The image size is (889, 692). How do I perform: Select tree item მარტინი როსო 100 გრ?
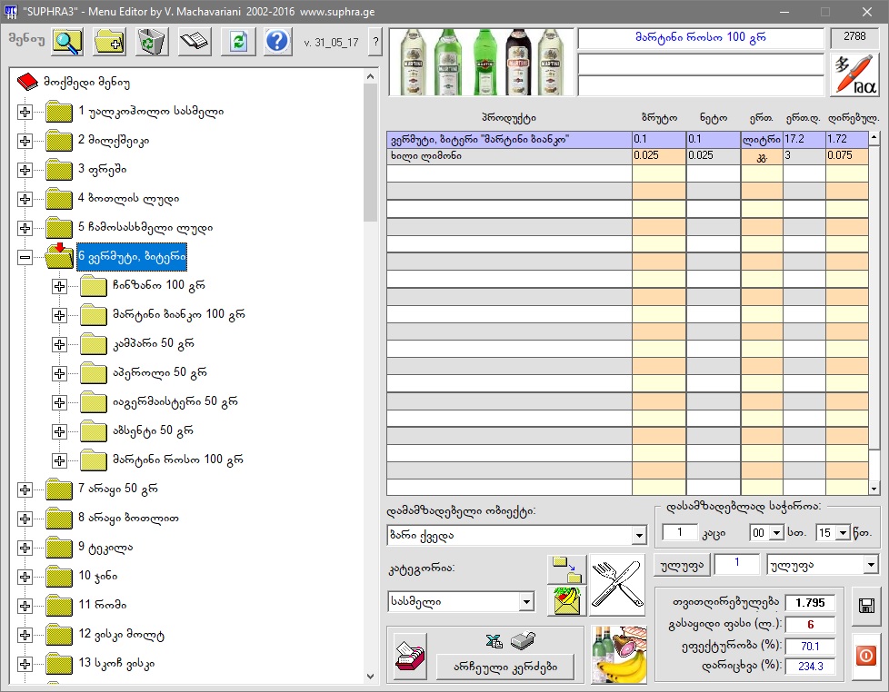(178, 460)
